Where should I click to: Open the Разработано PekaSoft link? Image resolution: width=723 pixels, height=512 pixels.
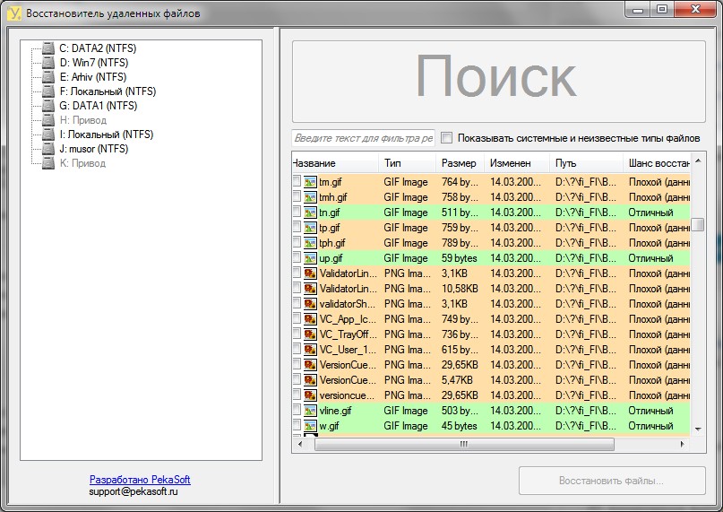pos(140,480)
